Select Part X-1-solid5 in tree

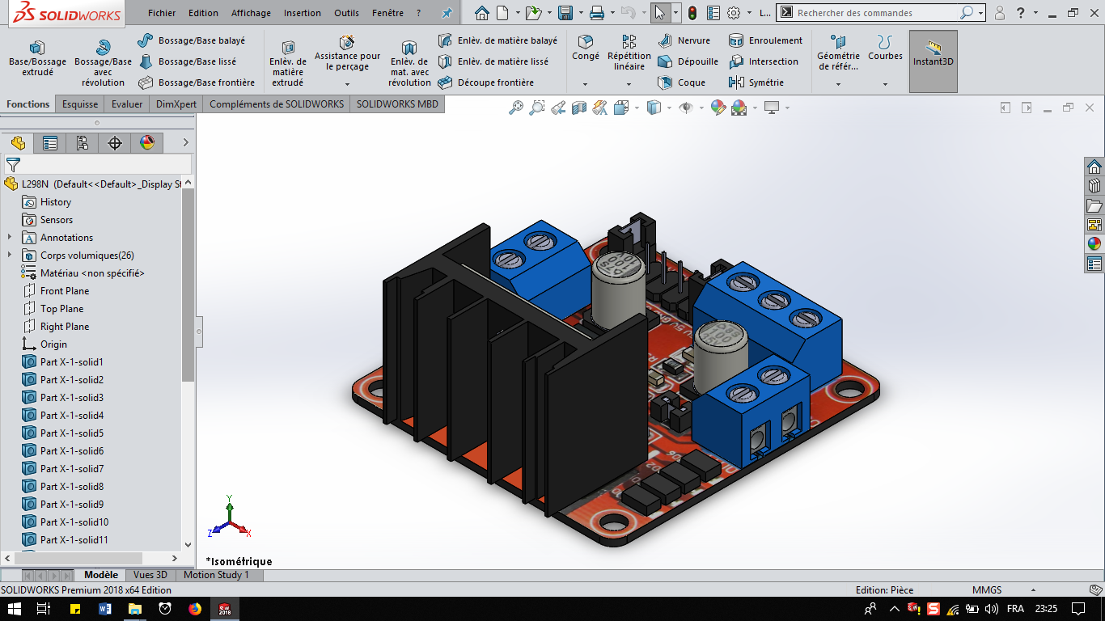(x=72, y=433)
